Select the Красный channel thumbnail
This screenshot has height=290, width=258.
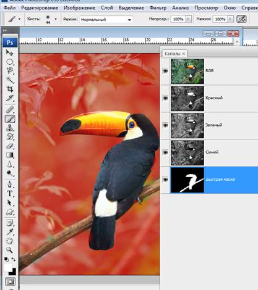[187, 98]
